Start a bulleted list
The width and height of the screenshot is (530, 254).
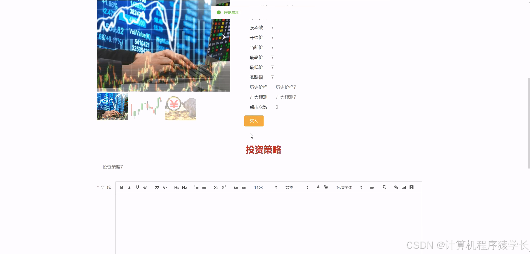click(x=204, y=187)
